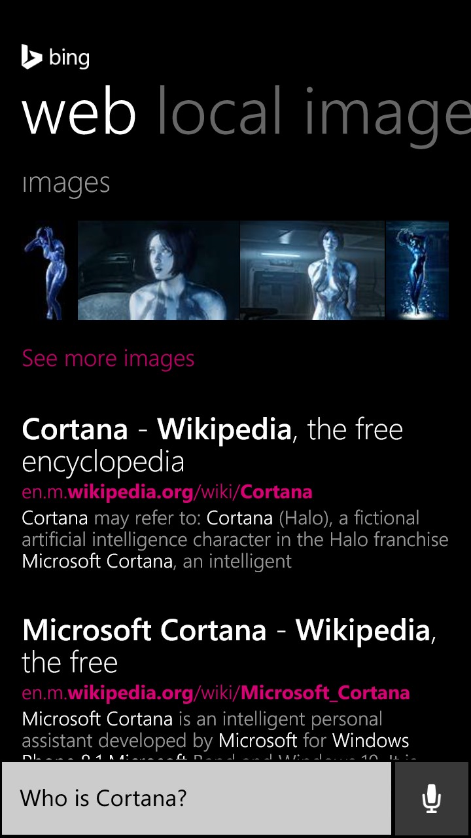Follow the wiki/Microsoft_Cortana URL link
The image size is (471, 838).
(x=216, y=693)
